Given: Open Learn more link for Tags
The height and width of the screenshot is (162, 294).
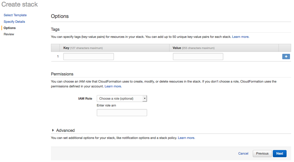Looking at the screenshot, I should pos(240,37).
